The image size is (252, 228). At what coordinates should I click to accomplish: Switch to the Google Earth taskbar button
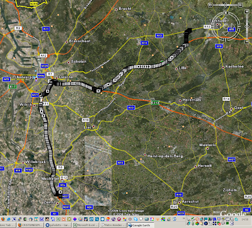click(x=140, y=225)
